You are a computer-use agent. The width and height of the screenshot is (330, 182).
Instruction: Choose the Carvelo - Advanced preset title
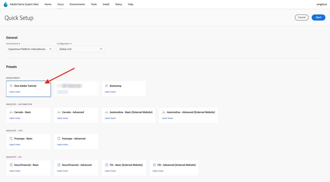pyautogui.click(x=73, y=112)
